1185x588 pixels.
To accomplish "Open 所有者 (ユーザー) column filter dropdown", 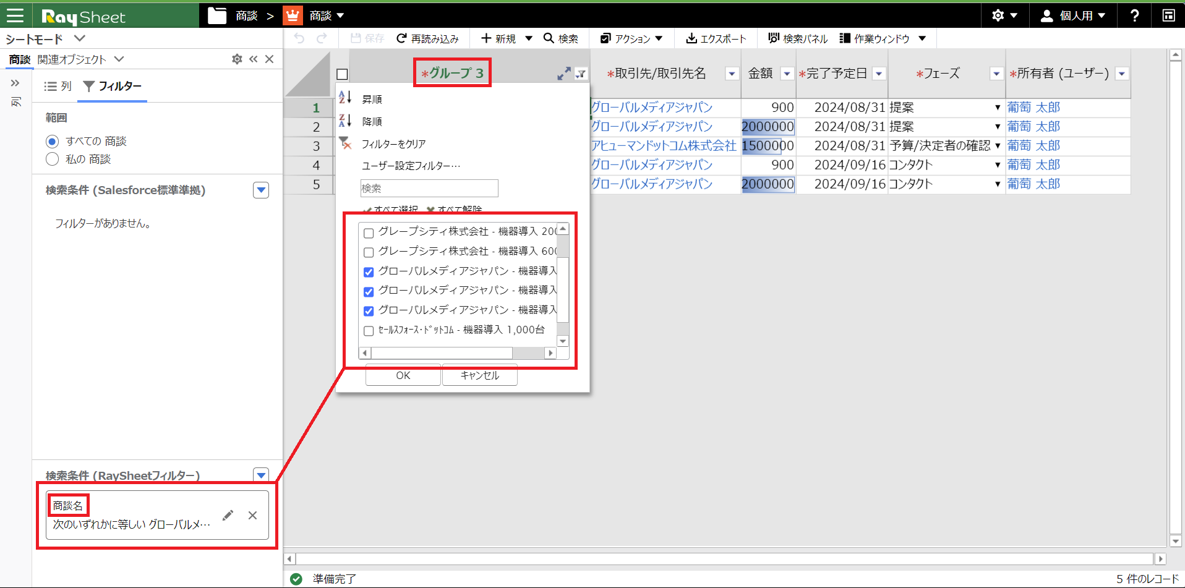I will coord(1121,74).
